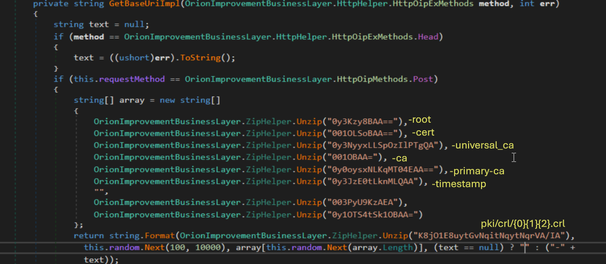Image resolution: width=606 pixels, height=264 pixels.
Task: Click the "0y1OTS4tSk1OBAA=" string literal
Action: point(373,214)
